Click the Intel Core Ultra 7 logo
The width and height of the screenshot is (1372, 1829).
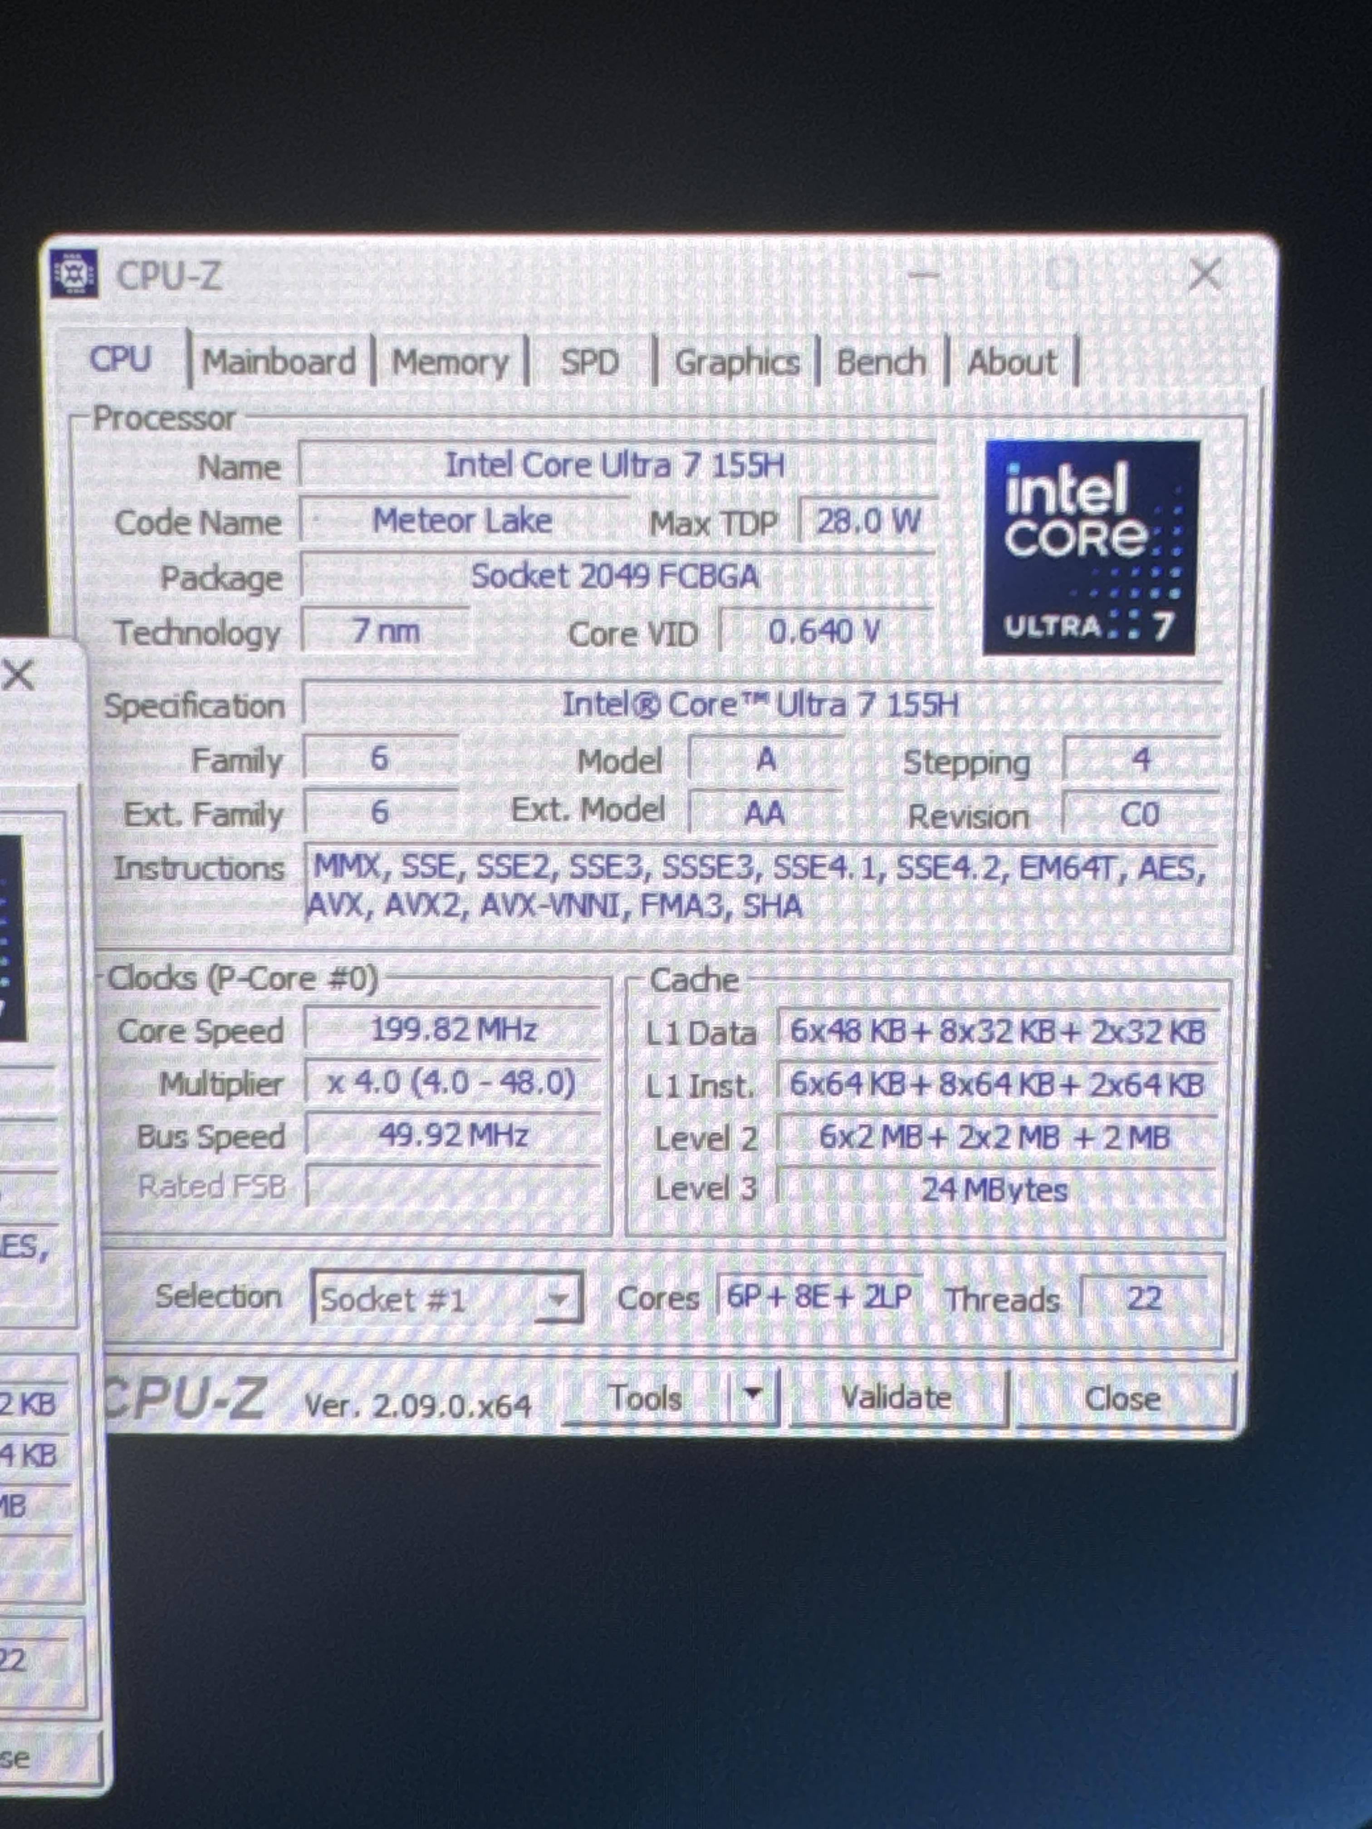pos(1090,547)
